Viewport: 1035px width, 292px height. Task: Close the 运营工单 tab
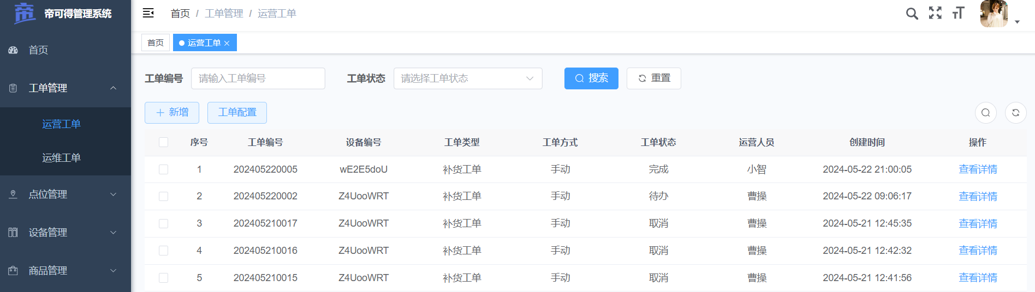227,44
